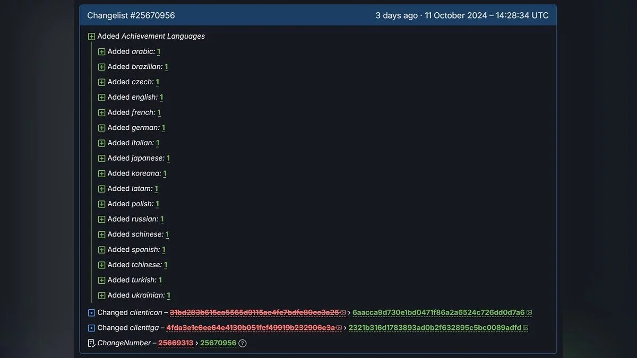Click the new clienticon hash starting 6aacca9d
Image resolution: width=637 pixels, height=358 pixels.
[438, 313]
